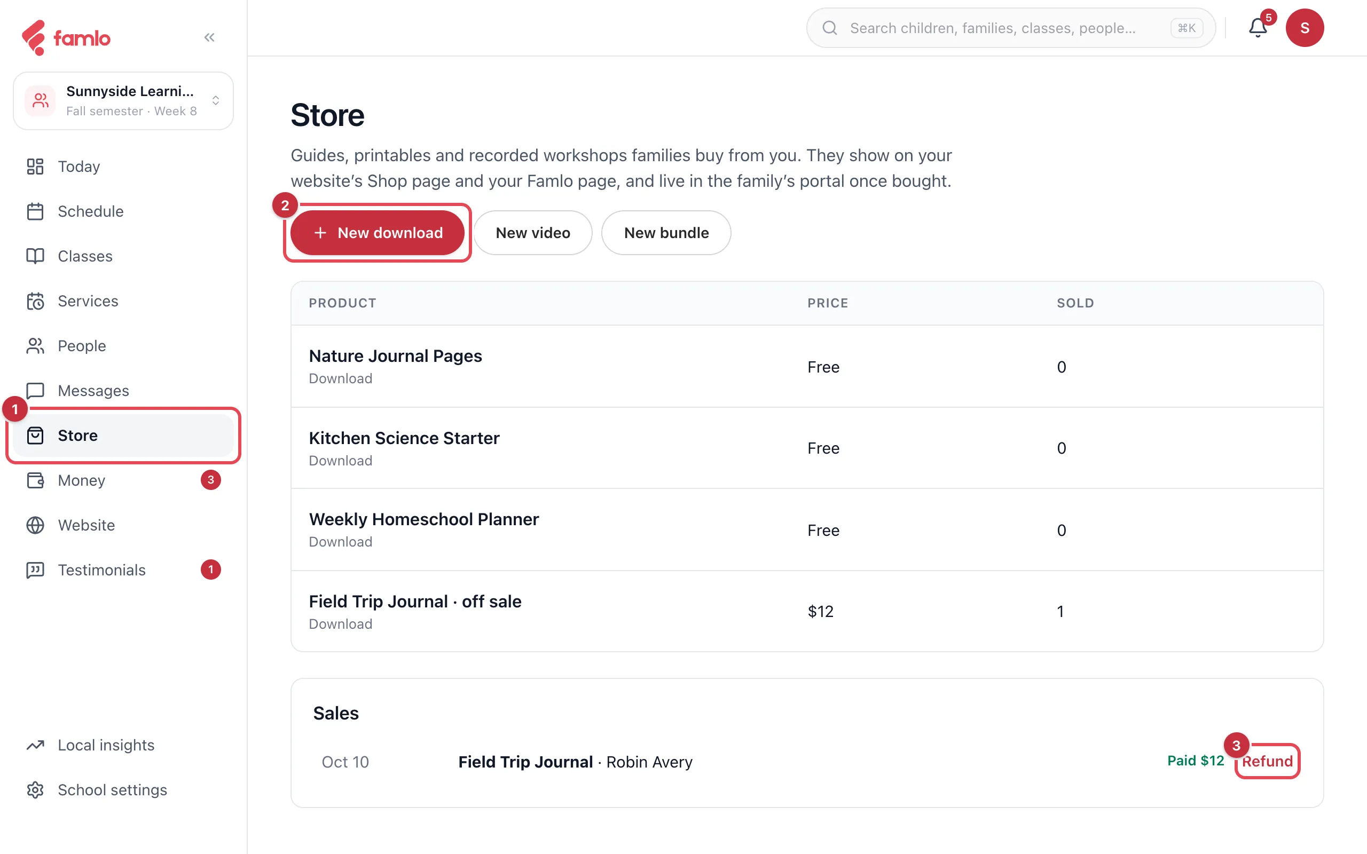
Task: Click the New video button
Action: coord(533,233)
